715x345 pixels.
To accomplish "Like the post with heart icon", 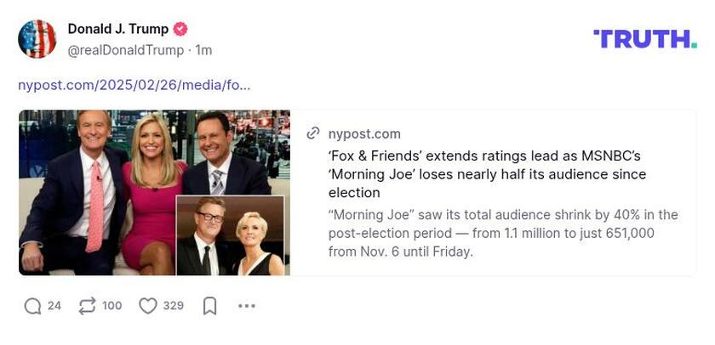I will tap(148, 306).
